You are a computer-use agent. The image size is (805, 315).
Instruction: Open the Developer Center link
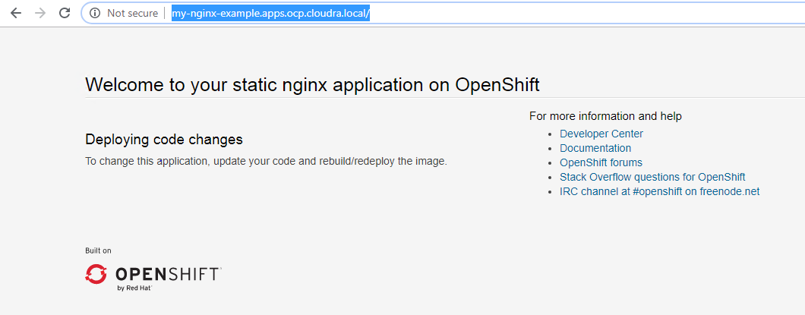coord(601,134)
